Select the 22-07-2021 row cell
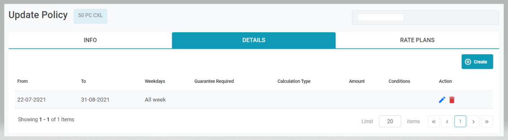The image size is (508, 140). (32, 100)
